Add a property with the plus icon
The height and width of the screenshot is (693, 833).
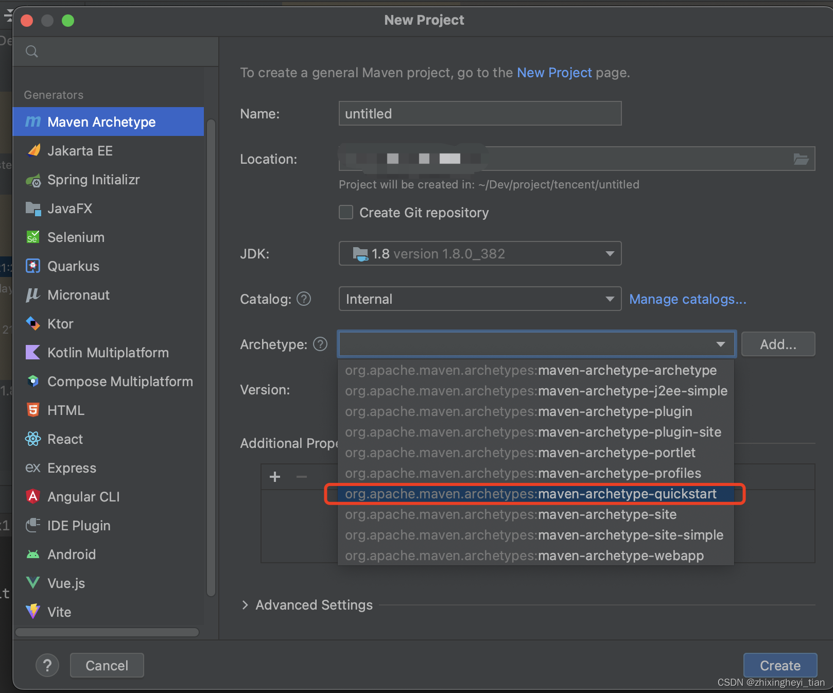point(275,477)
